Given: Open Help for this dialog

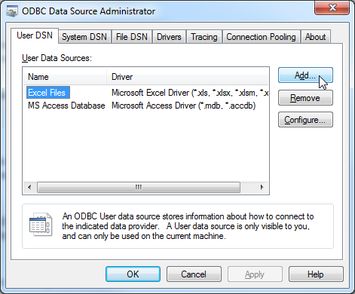Looking at the screenshot, I should coord(316,274).
